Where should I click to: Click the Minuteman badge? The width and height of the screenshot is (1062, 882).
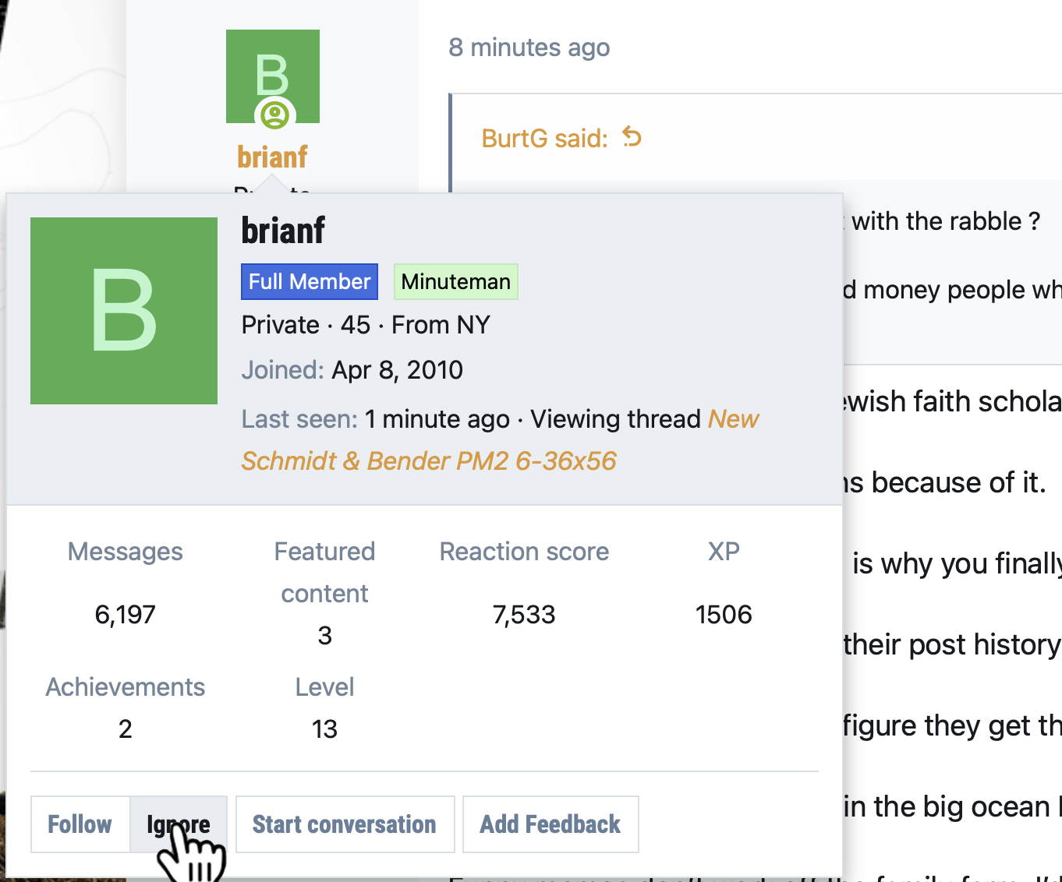pyautogui.click(x=456, y=282)
